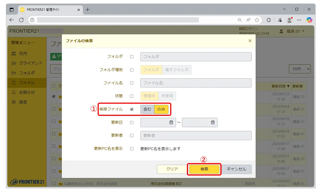
Task: Click the クリア button
Action: pyautogui.click(x=172, y=169)
